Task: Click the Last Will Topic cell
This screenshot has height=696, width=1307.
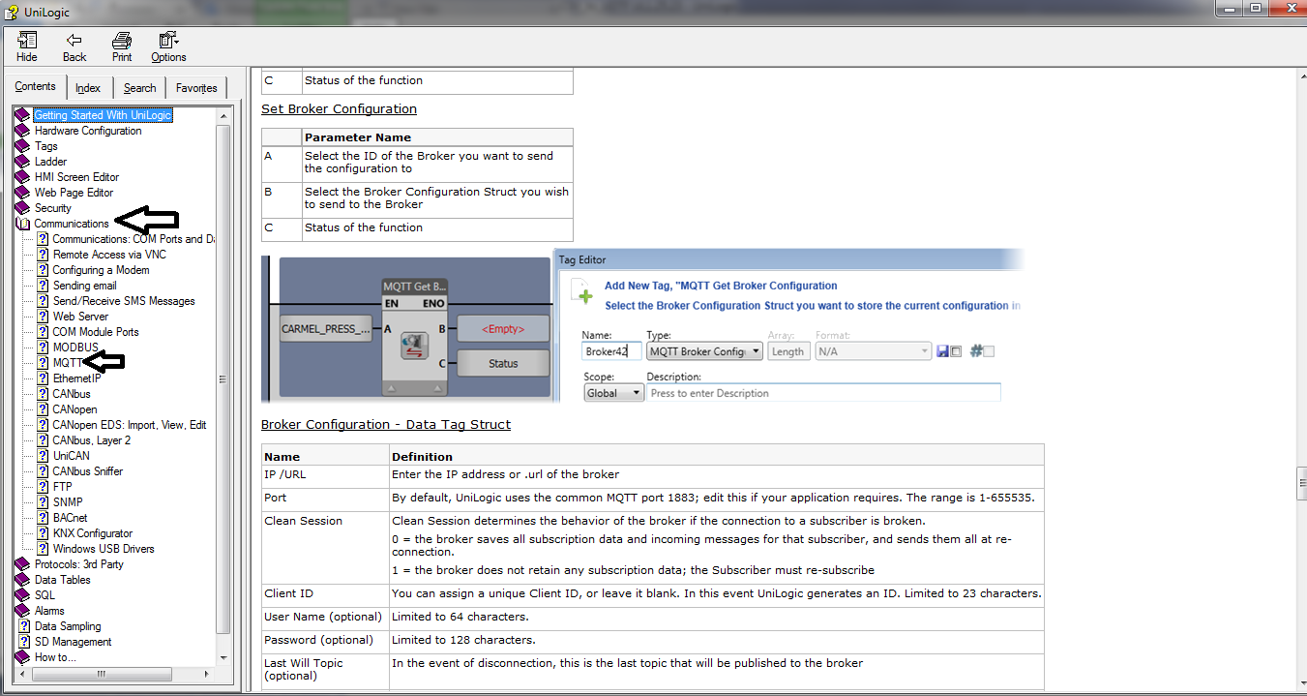Action: [x=325, y=671]
